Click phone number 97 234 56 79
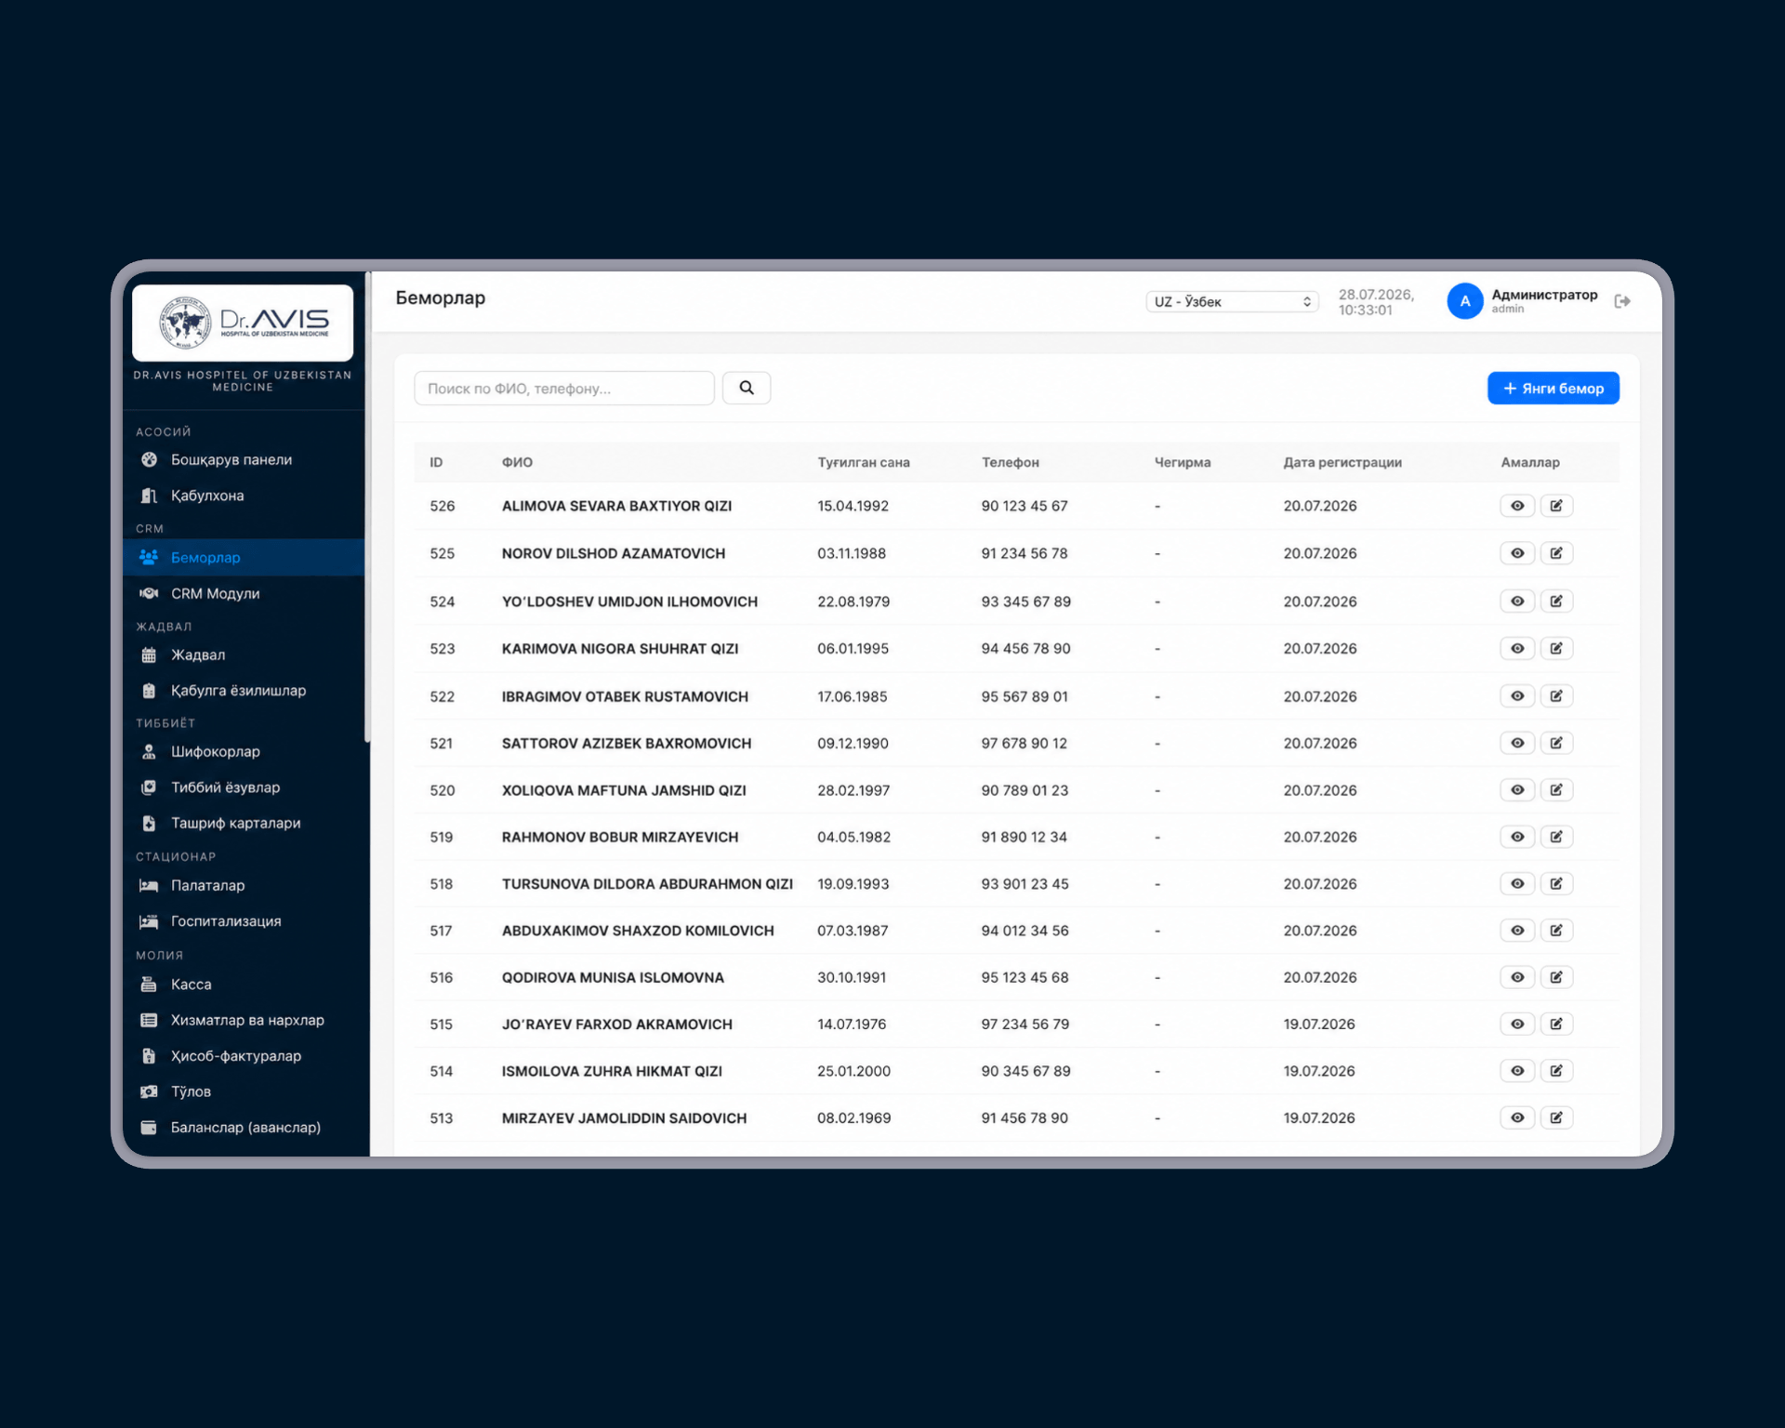This screenshot has height=1428, width=1785. 1025,1024
